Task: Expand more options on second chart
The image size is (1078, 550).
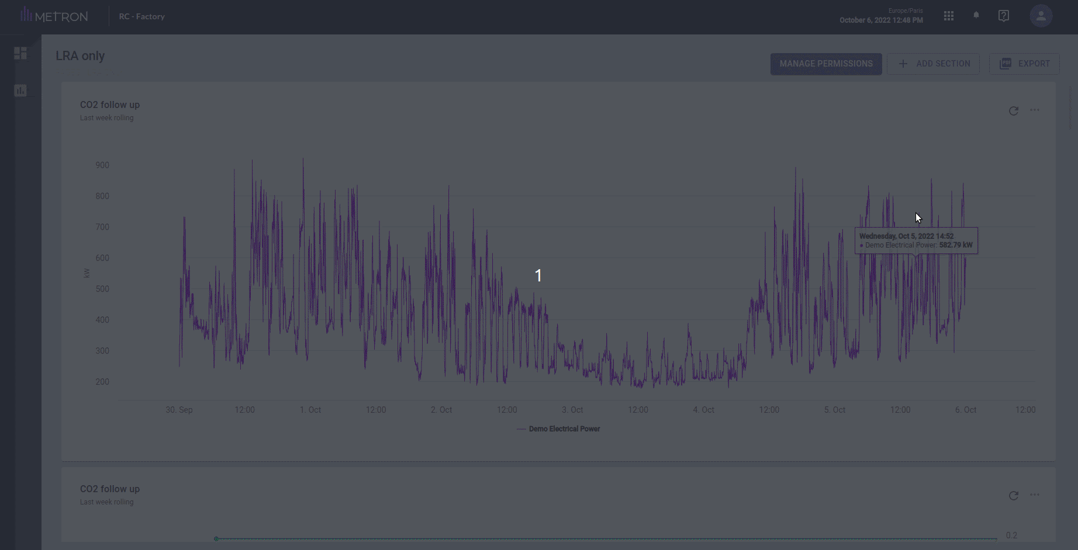Action: point(1035,495)
